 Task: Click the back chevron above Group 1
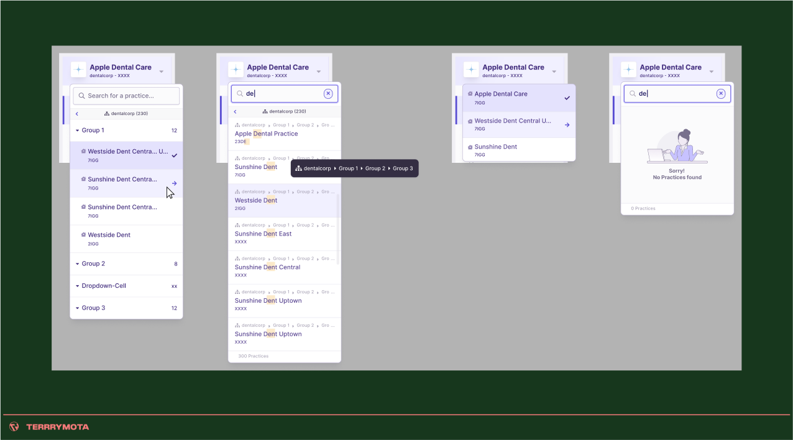[x=76, y=114]
